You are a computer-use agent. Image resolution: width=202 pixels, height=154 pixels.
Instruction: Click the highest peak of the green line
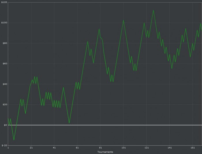point(153,10)
